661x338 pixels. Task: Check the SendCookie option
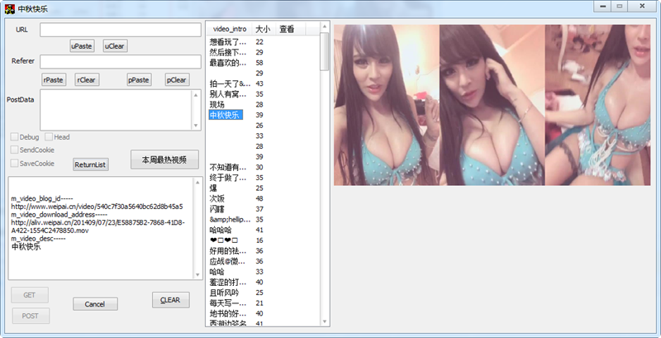[x=14, y=150]
